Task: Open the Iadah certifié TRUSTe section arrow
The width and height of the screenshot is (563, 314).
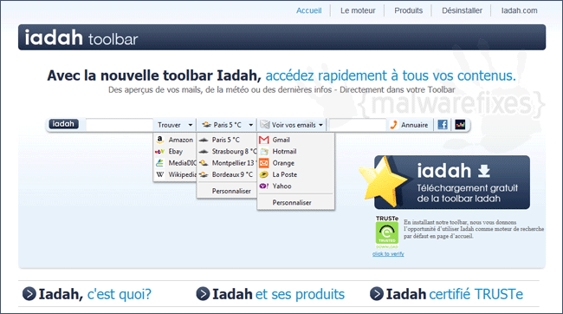Action: [377, 294]
